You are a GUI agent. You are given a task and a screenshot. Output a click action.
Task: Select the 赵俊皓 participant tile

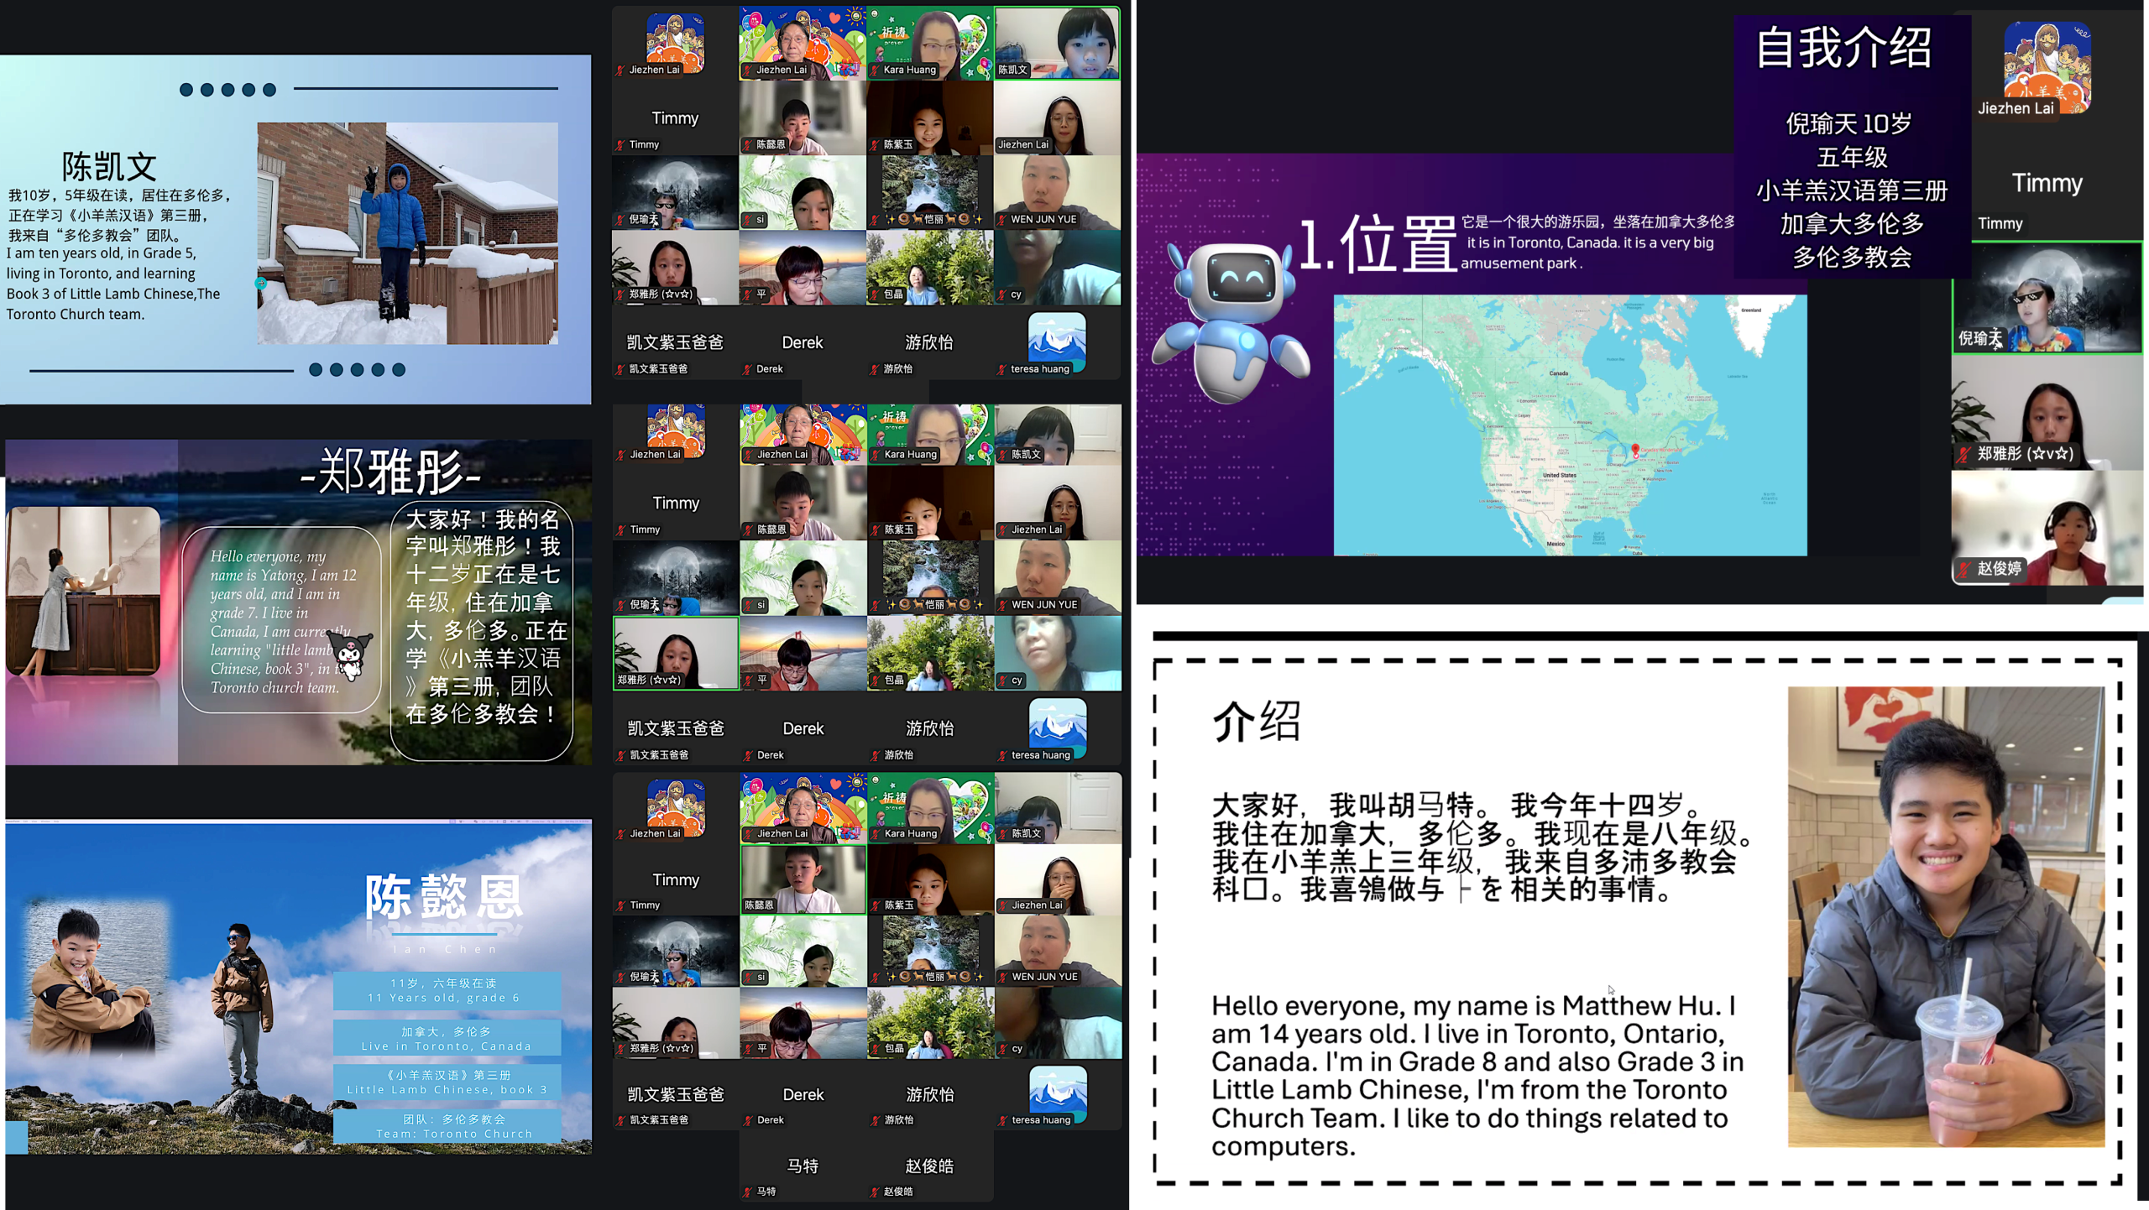(929, 1166)
